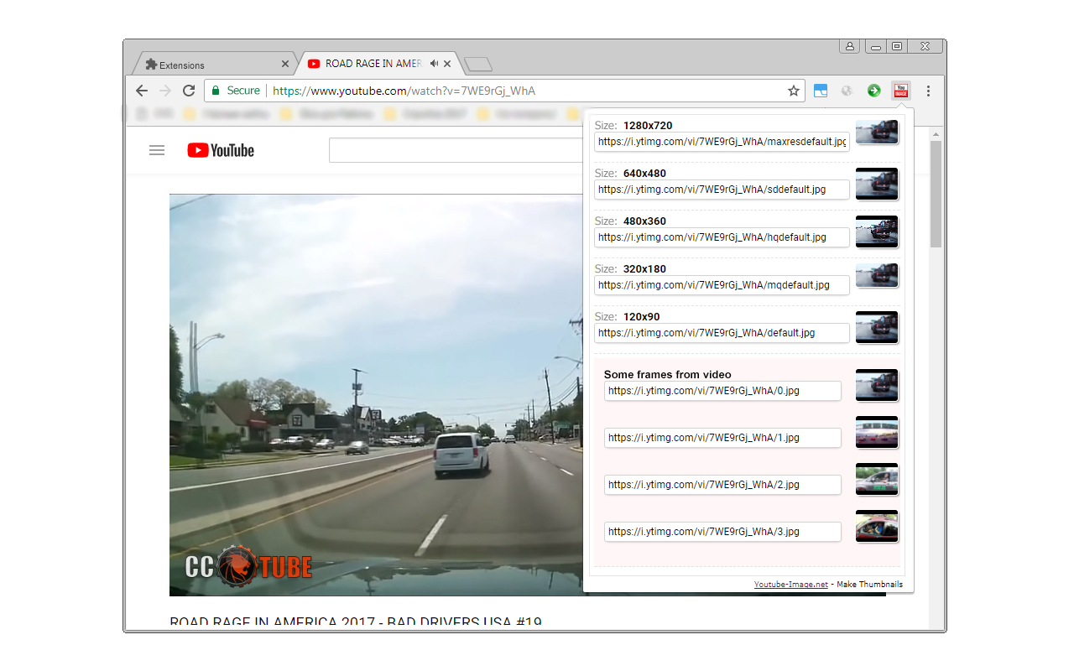Click the green arrow extension icon
The width and height of the screenshot is (1074, 671).
[x=873, y=91]
